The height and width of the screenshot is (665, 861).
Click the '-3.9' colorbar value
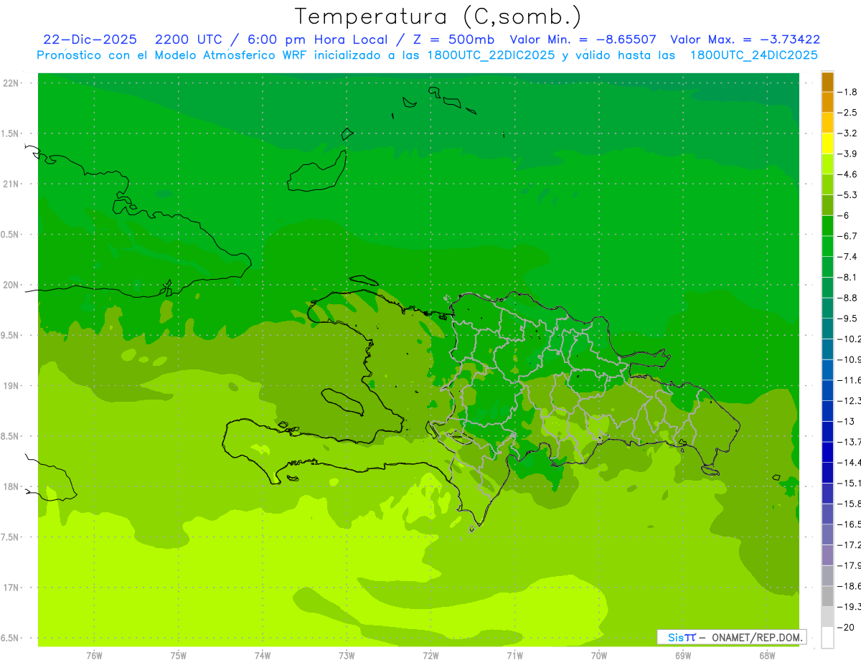pos(848,154)
